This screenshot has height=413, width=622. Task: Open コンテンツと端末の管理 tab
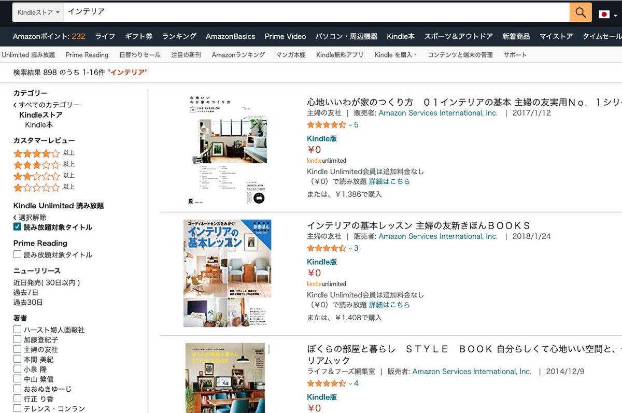[x=460, y=55]
